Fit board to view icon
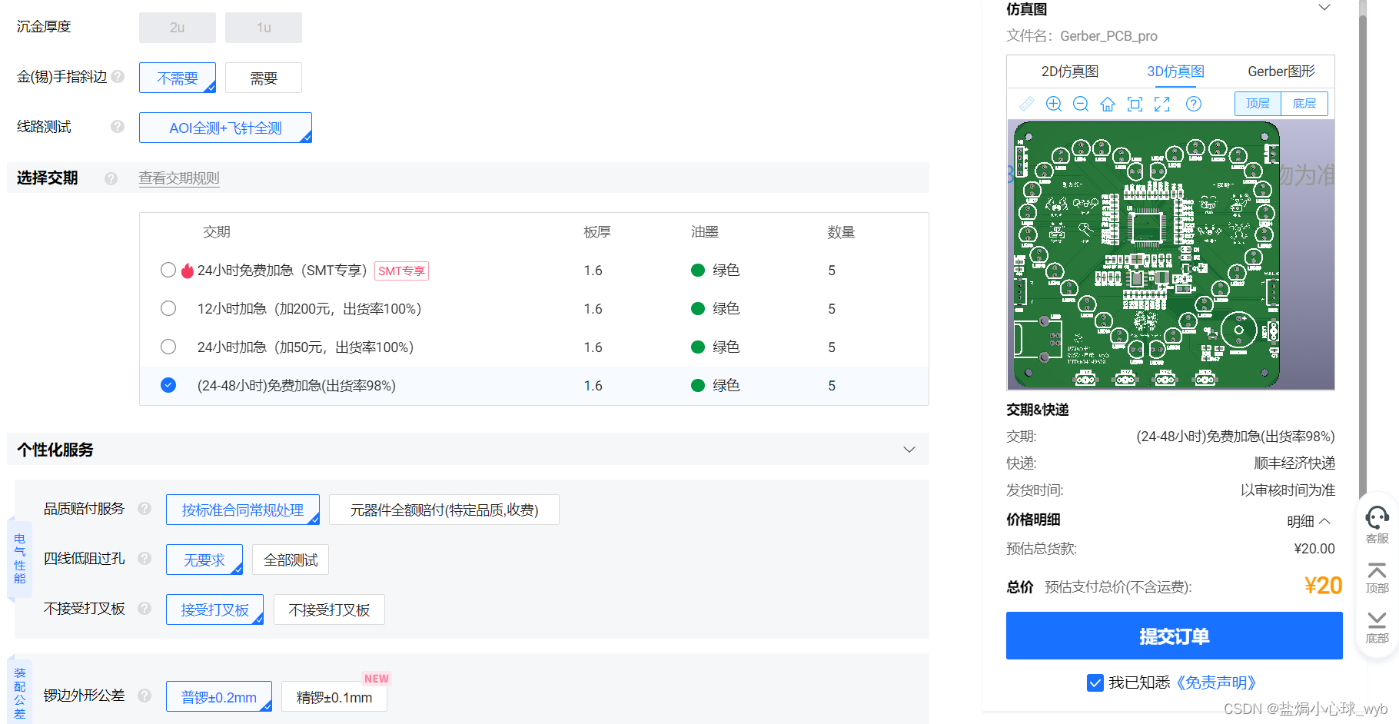Viewport: 1399px width, 724px height. click(x=1135, y=104)
